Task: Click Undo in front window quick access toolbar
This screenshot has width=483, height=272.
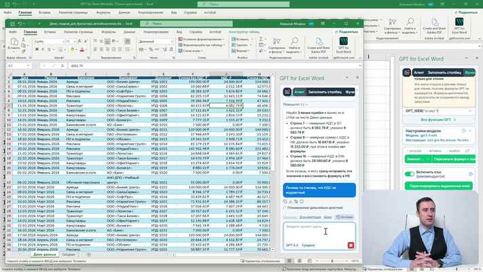Action: coord(20,24)
